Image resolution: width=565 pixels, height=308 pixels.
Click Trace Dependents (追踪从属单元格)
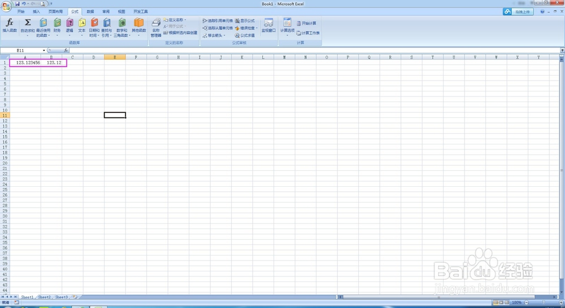[218, 28]
